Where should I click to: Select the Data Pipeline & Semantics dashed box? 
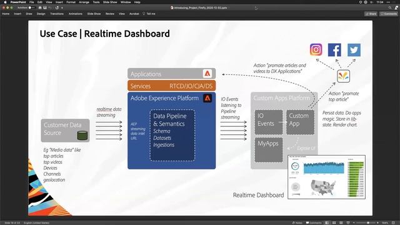(172, 135)
